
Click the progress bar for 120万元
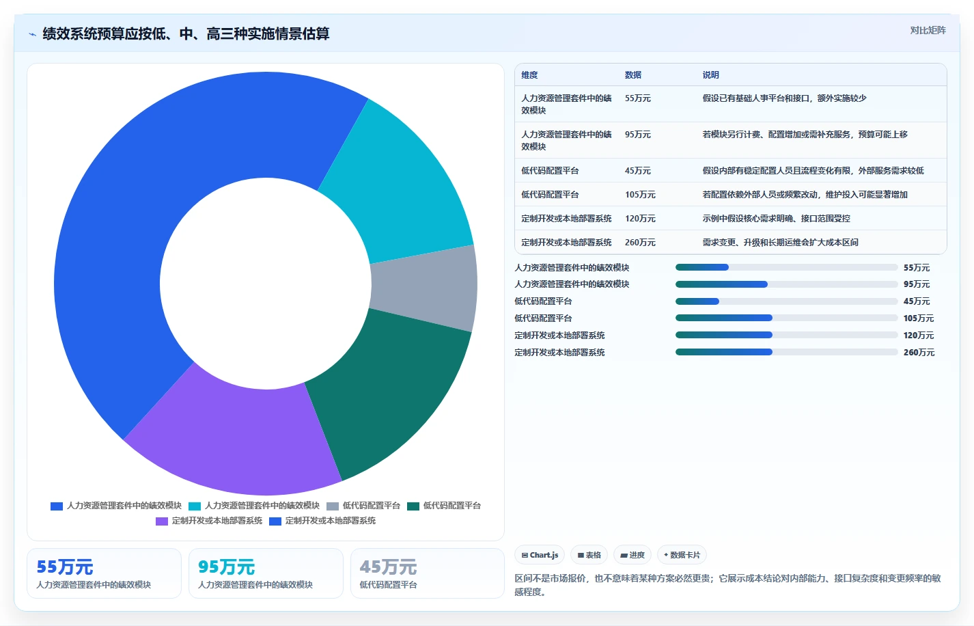tap(786, 335)
